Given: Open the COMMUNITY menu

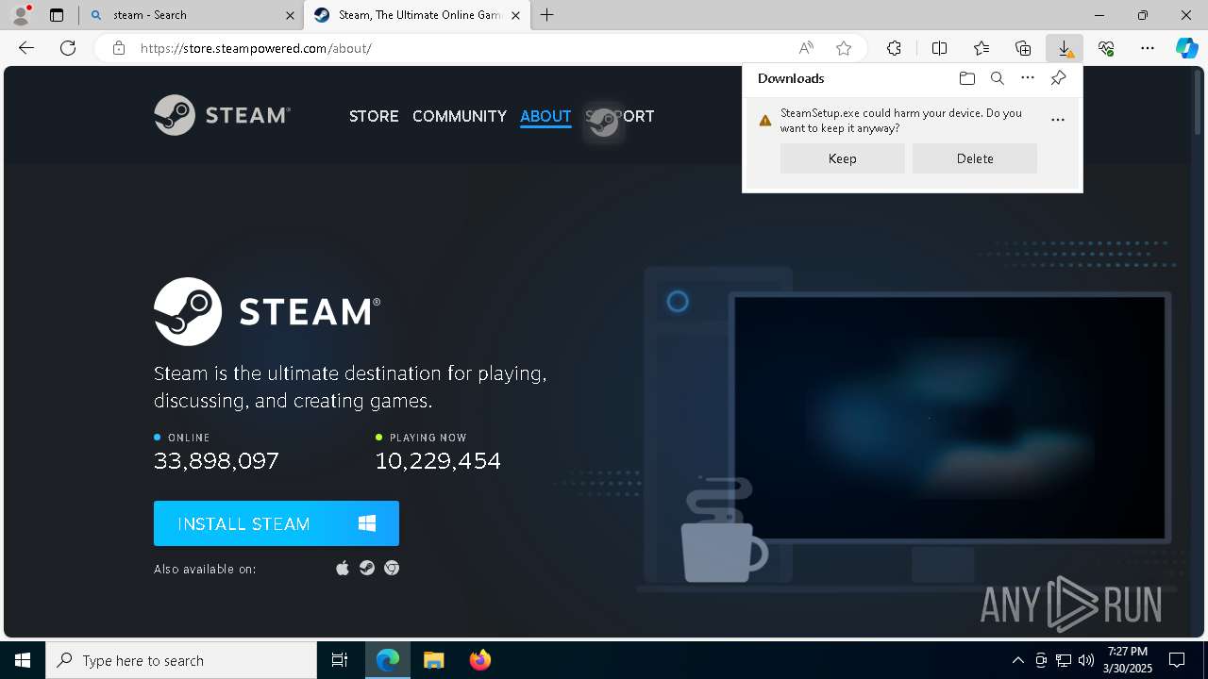Looking at the screenshot, I should (460, 116).
